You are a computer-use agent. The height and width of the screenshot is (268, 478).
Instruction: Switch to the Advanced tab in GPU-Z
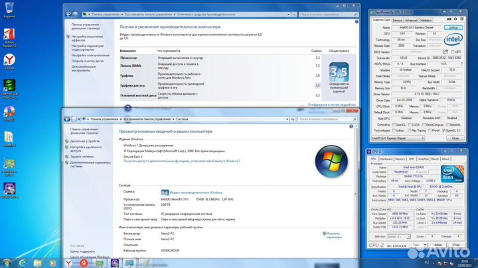pyautogui.click(x=411, y=21)
